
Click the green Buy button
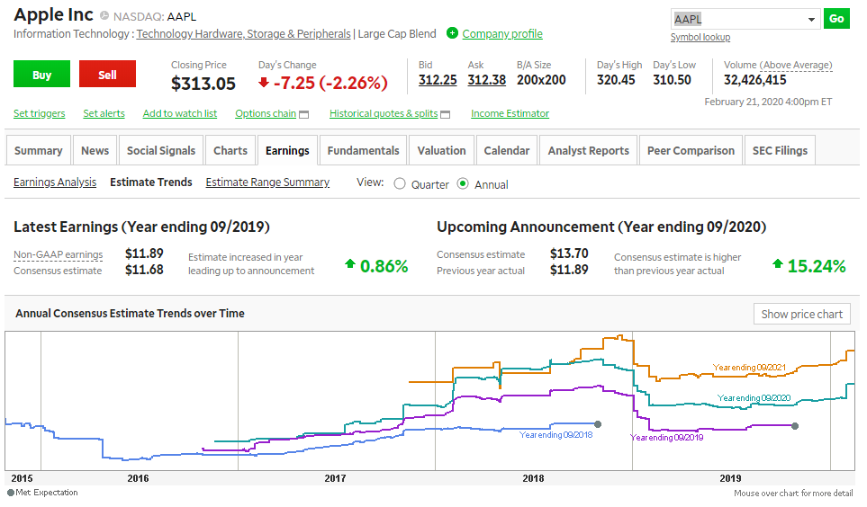point(42,74)
